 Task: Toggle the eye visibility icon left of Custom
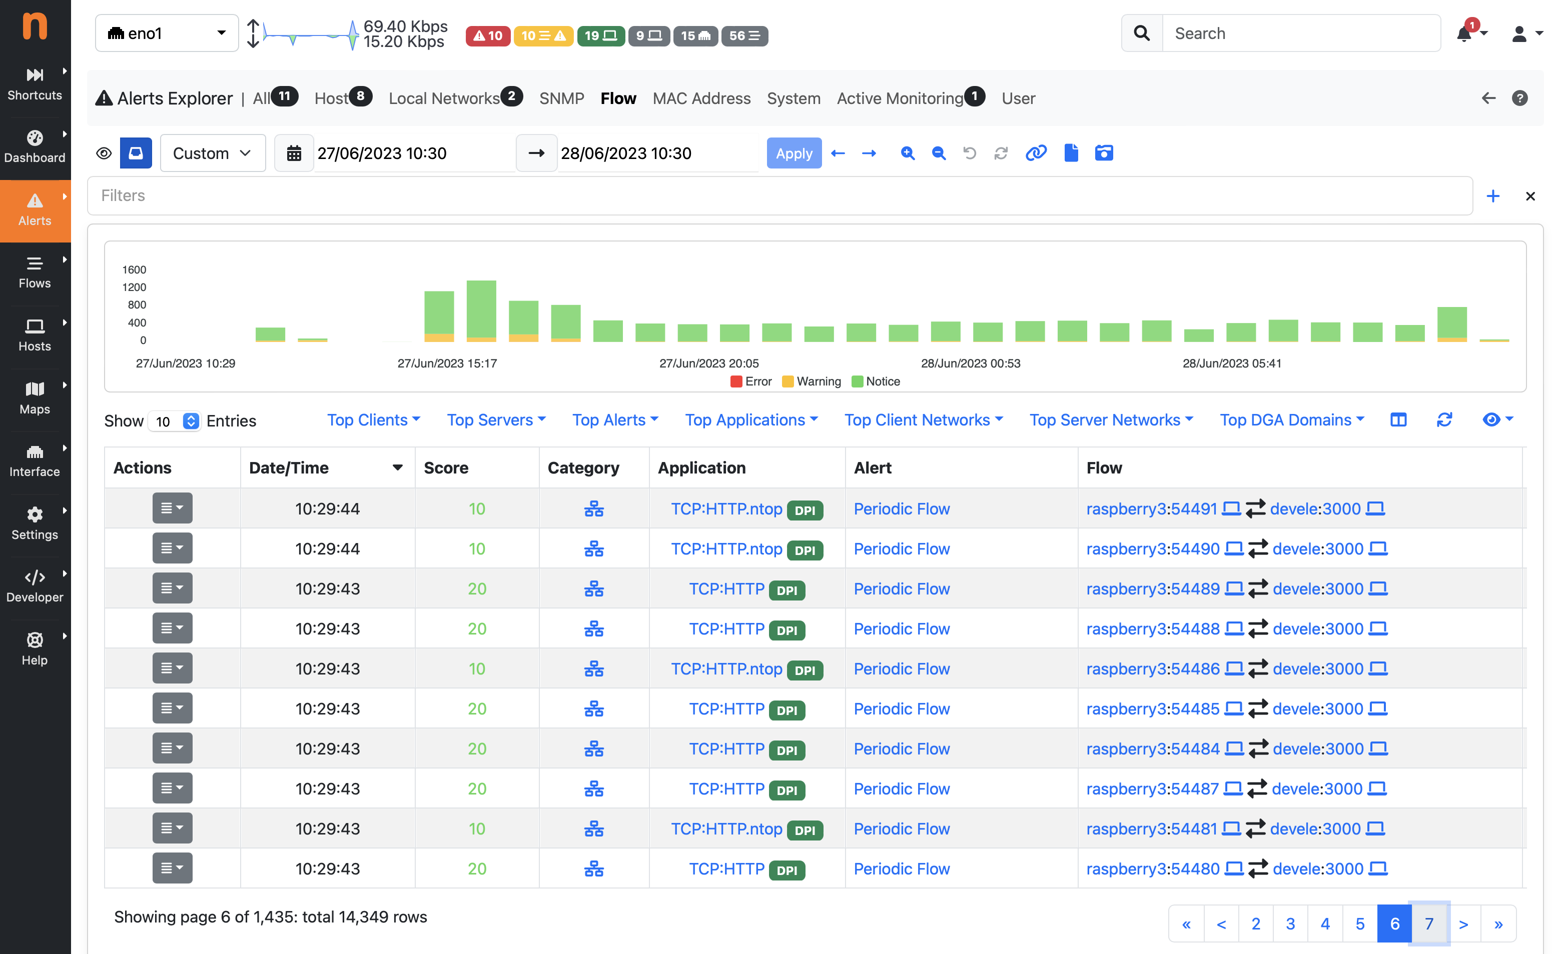[104, 153]
